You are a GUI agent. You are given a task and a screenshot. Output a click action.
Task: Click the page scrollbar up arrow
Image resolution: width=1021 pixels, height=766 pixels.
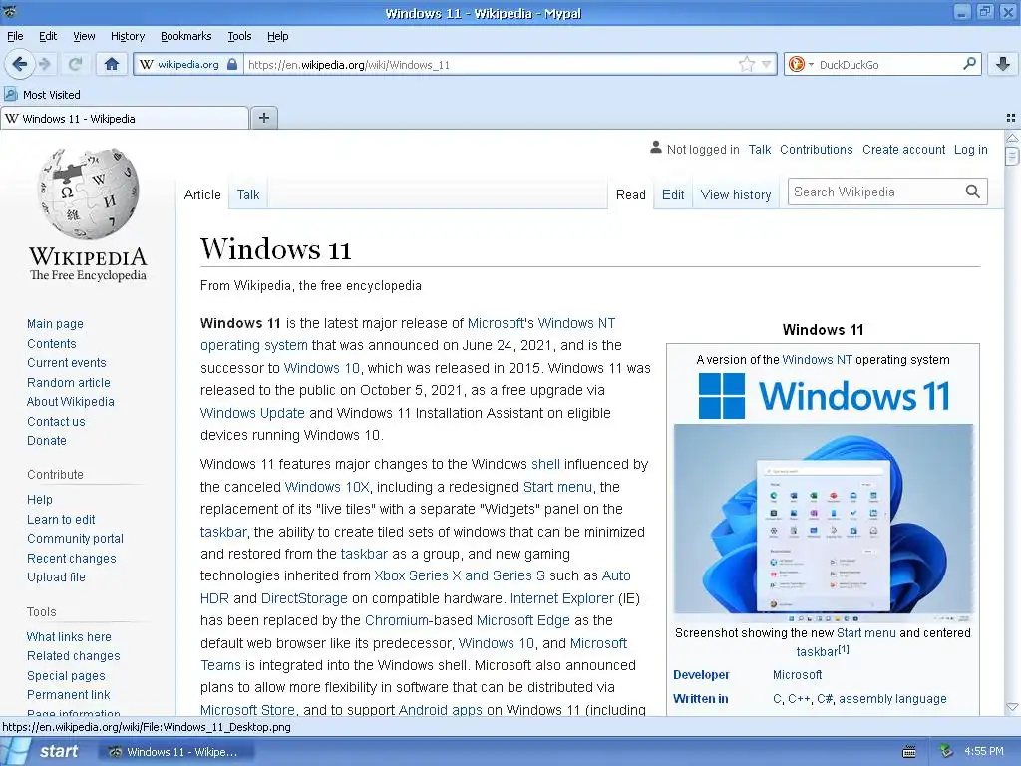tap(1012, 138)
